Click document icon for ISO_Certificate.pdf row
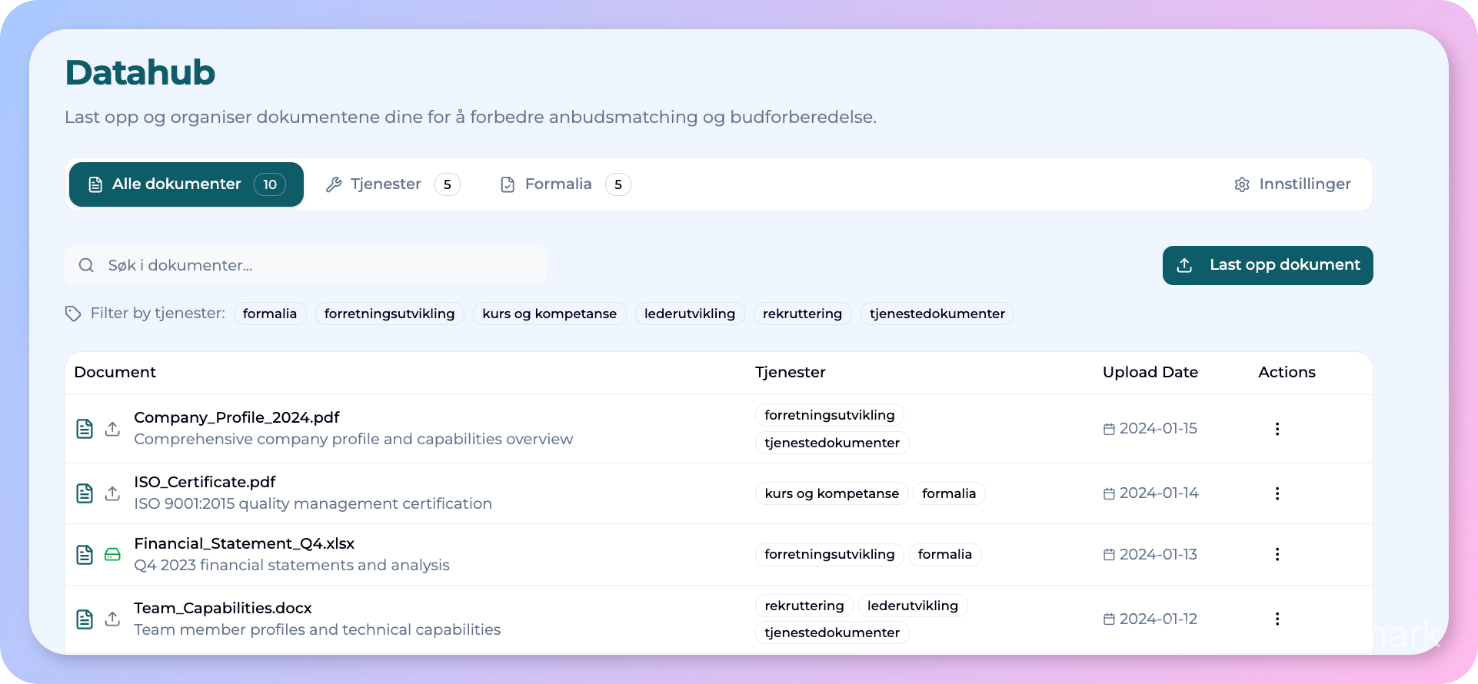This screenshot has width=1478, height=684. (x=85, y=493)
